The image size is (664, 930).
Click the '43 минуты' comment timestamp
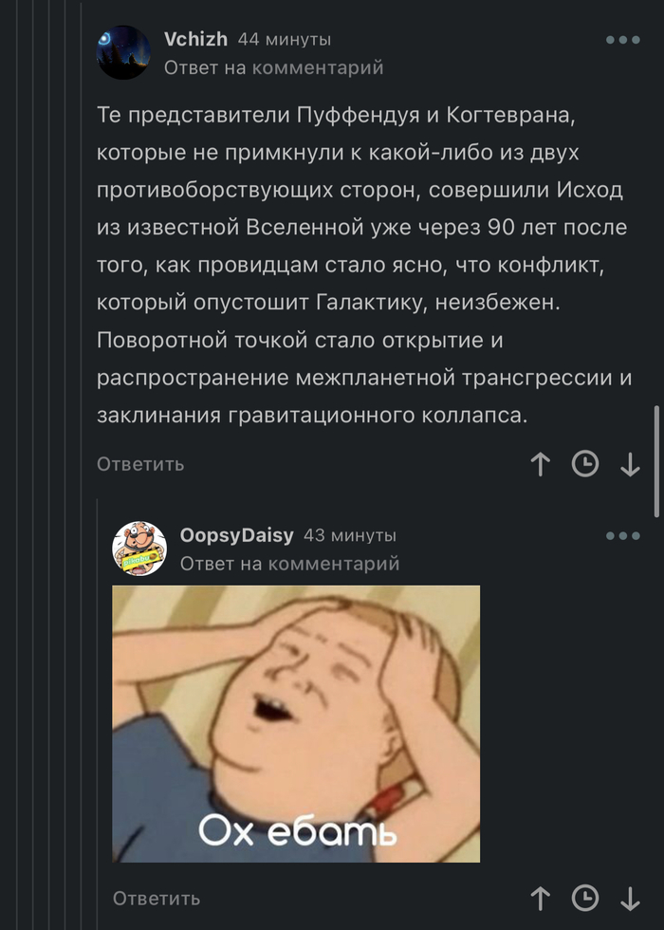coord(350,535)
